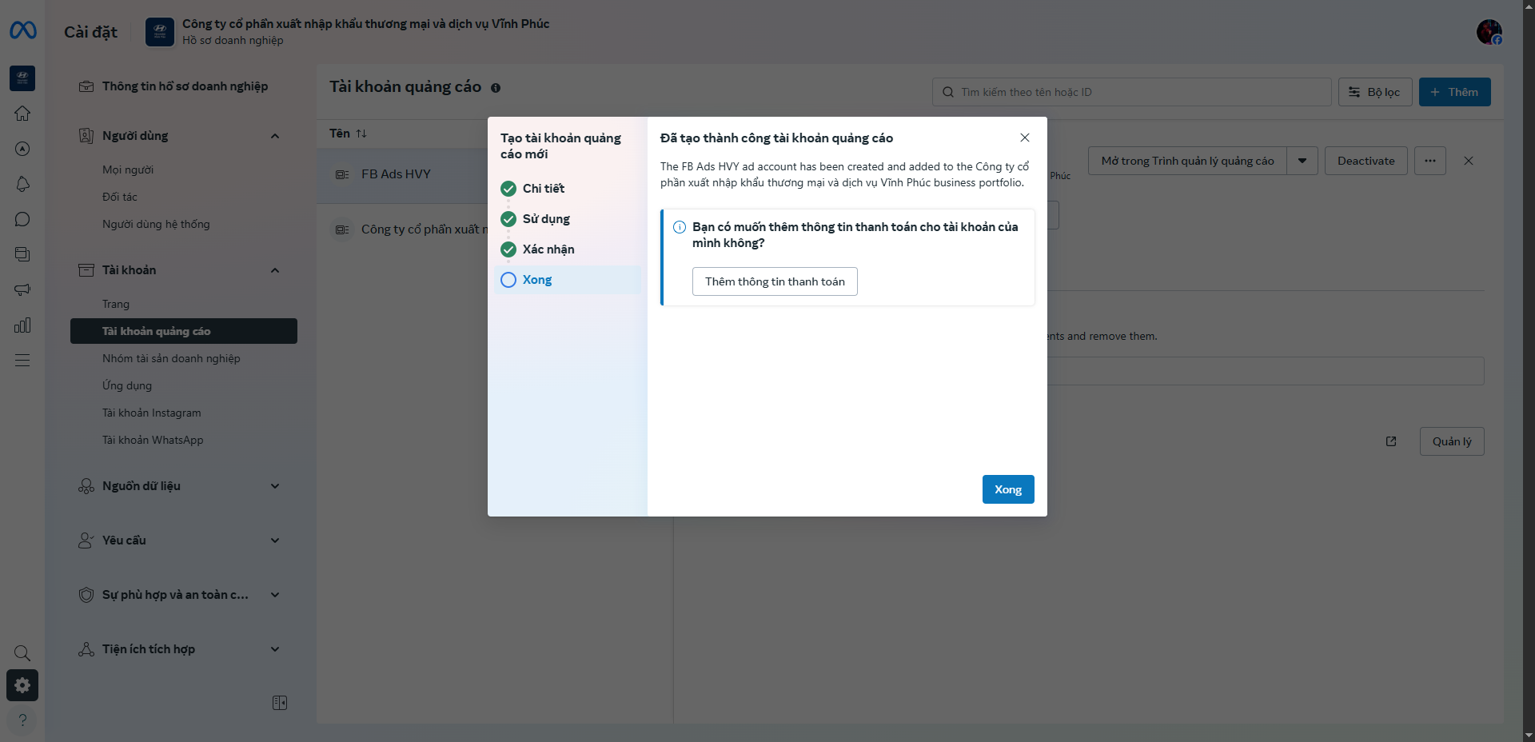Screen dimensions: 1535x742
Task: Click the sidebar collapse panel icon
Action: click(280, 703)
